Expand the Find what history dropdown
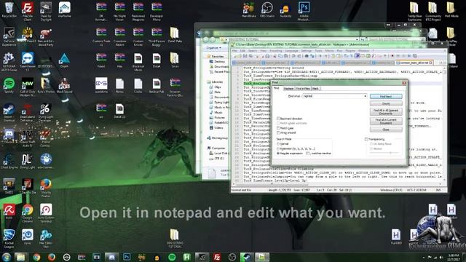Viewport: 466px width, 262px height. 365,96
